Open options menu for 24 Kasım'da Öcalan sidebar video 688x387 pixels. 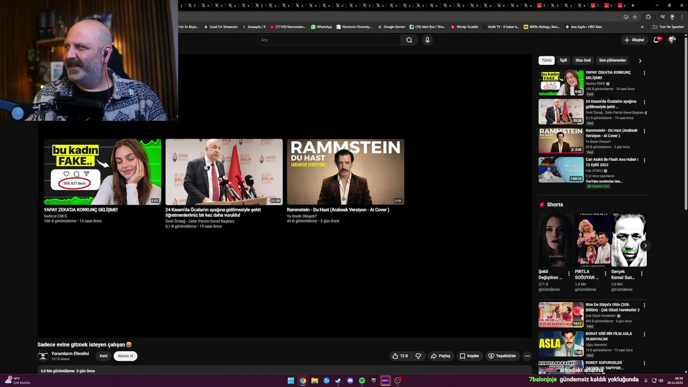coord(644,102)
